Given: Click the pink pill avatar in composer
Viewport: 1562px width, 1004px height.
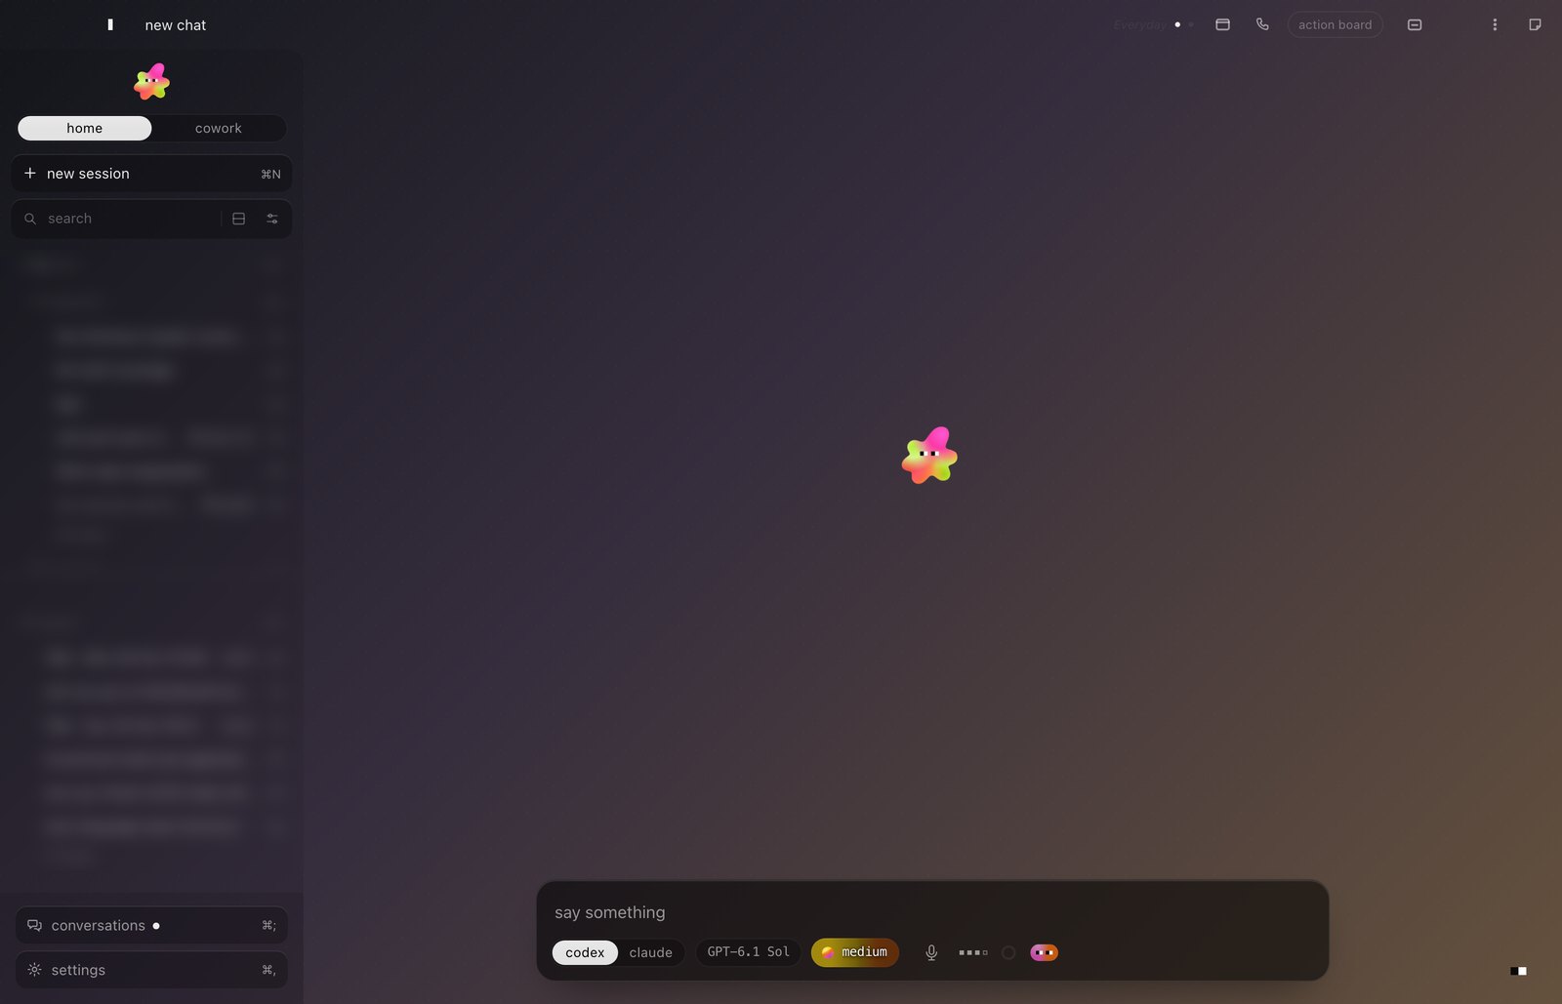Looking at the screenshot, I should tap(1044, 952).
